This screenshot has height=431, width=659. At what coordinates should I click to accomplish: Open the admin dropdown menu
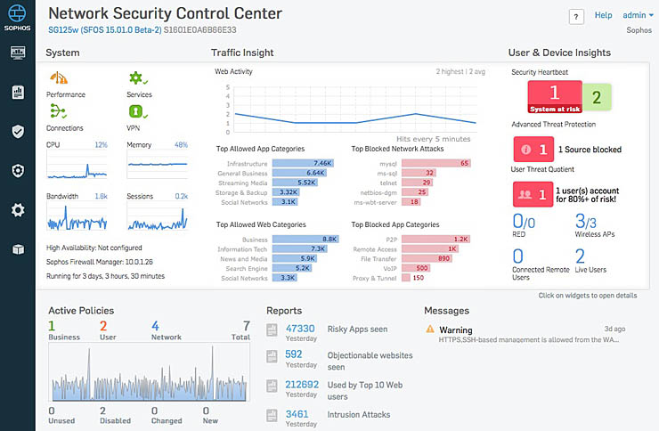point(639,15)
